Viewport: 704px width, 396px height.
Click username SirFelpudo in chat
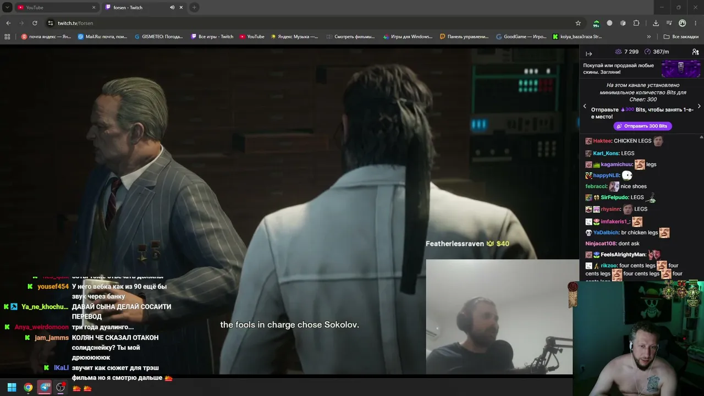614,197
